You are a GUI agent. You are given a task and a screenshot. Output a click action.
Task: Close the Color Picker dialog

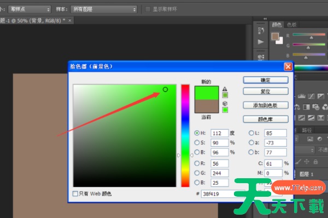(x=288, y=66)
